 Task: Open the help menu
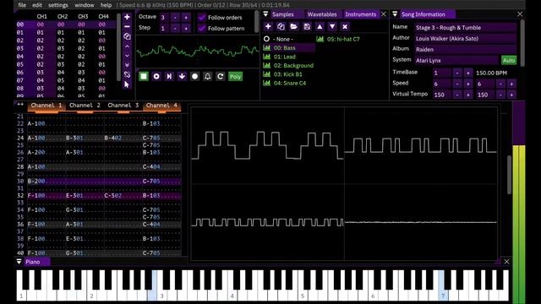[x=106, y=5]
